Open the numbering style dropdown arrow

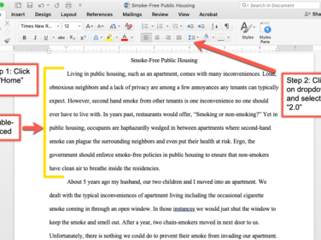click(167, 26)
